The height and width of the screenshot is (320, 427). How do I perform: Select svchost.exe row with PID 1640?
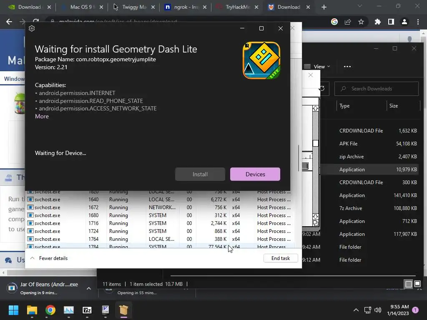[x=160, y=200]
